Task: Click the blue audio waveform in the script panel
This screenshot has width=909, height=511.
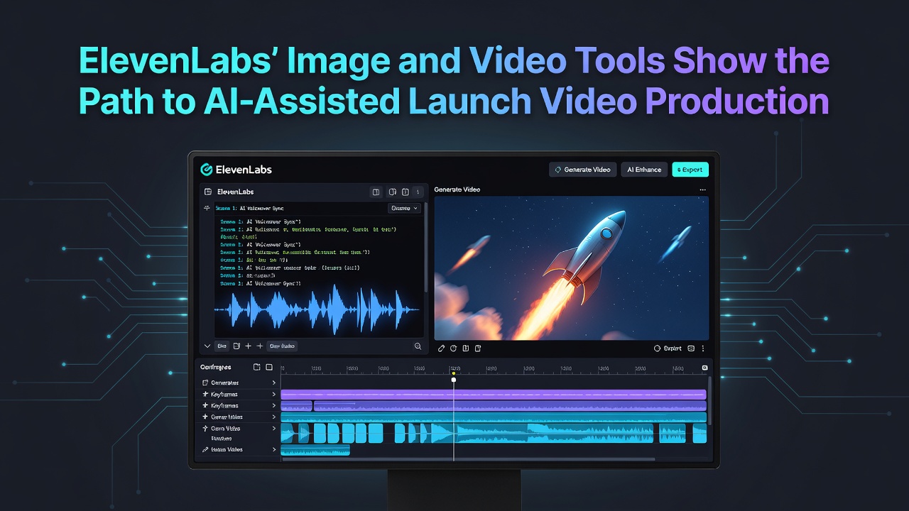Action: pos(317,309)
